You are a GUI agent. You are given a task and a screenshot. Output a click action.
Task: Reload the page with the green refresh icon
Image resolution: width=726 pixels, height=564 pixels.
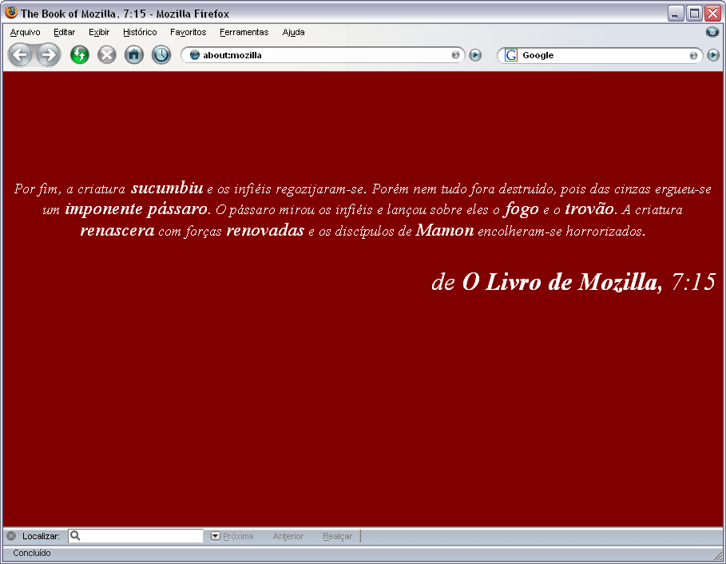coord(80,55)
